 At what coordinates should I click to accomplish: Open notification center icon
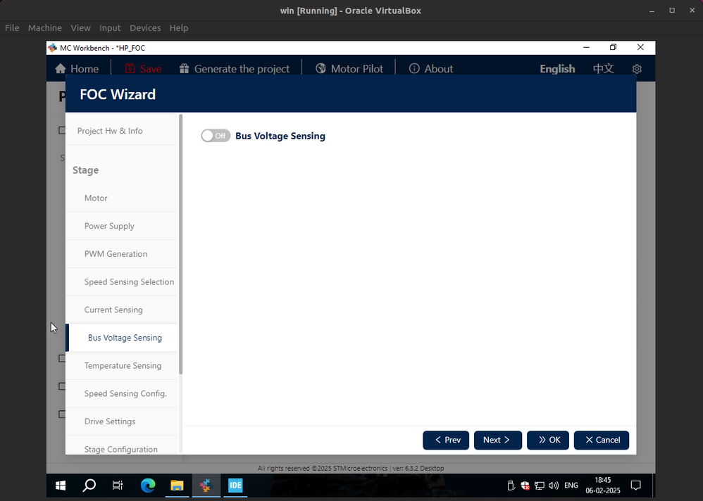pos(636,486)
